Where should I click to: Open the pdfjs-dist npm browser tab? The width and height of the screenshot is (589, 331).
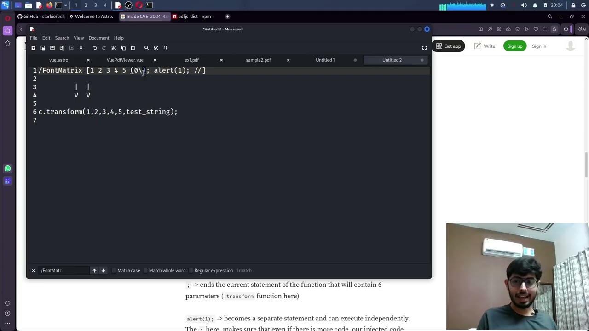(x=191, y=17)
